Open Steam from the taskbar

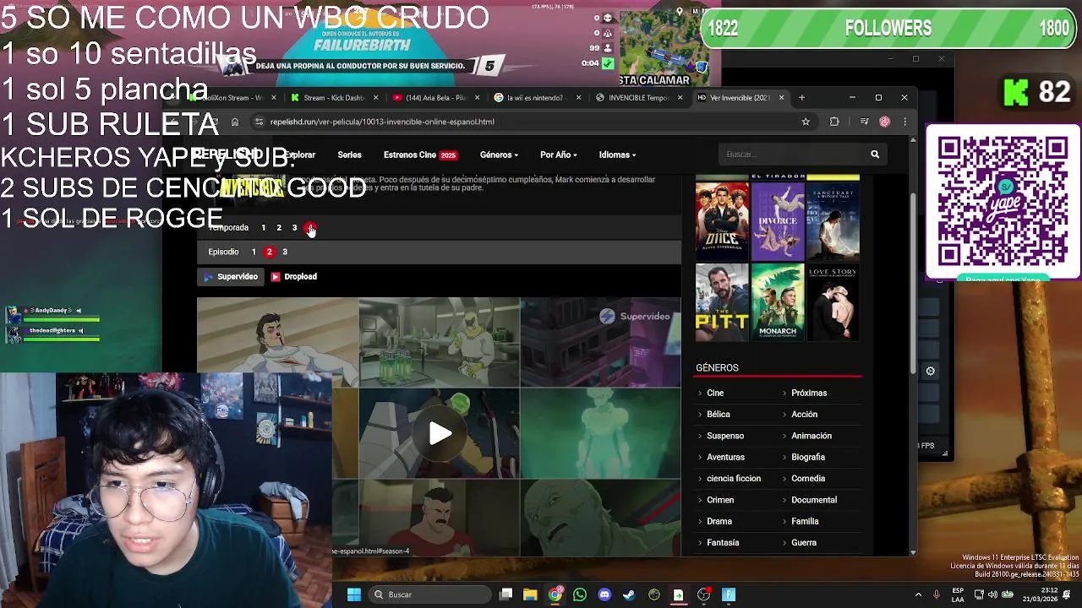[628, 594]
